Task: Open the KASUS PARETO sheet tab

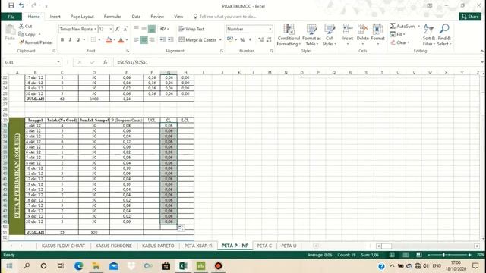Action: tap(158, 246)
